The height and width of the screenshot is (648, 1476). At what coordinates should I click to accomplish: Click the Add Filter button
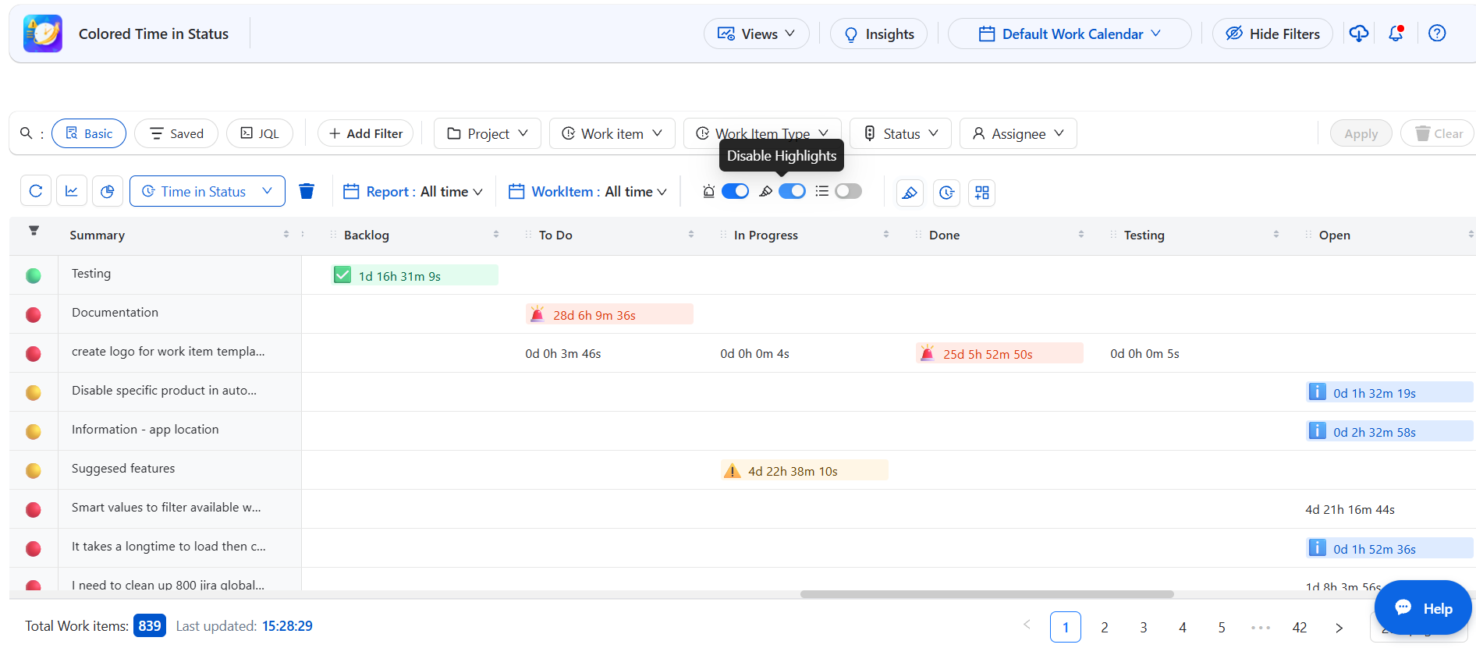click(x=366, y=133)
